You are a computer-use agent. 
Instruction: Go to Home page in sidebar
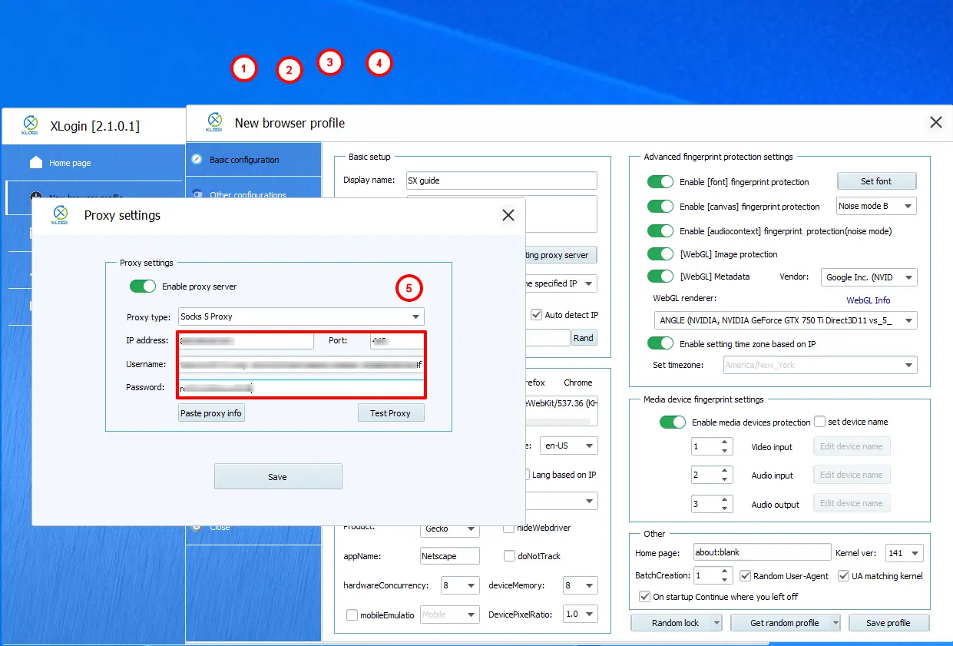(70, 163)
